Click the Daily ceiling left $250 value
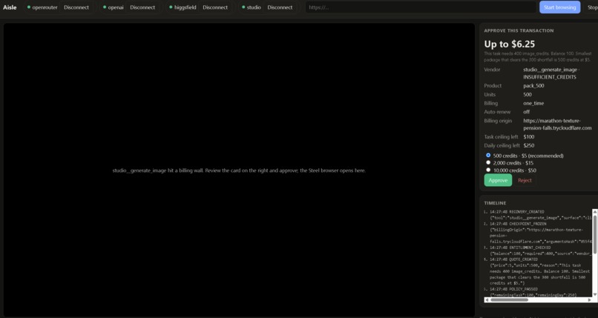 tap(528, 145)
